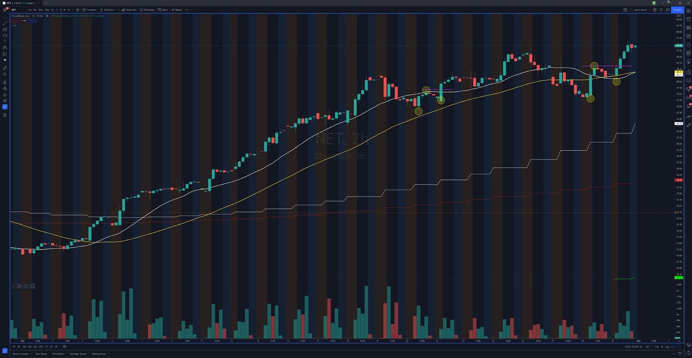Toggle 'adj' dividend adjustment
The width and height of the screenshot is (692, 358).
click(657, 347)
